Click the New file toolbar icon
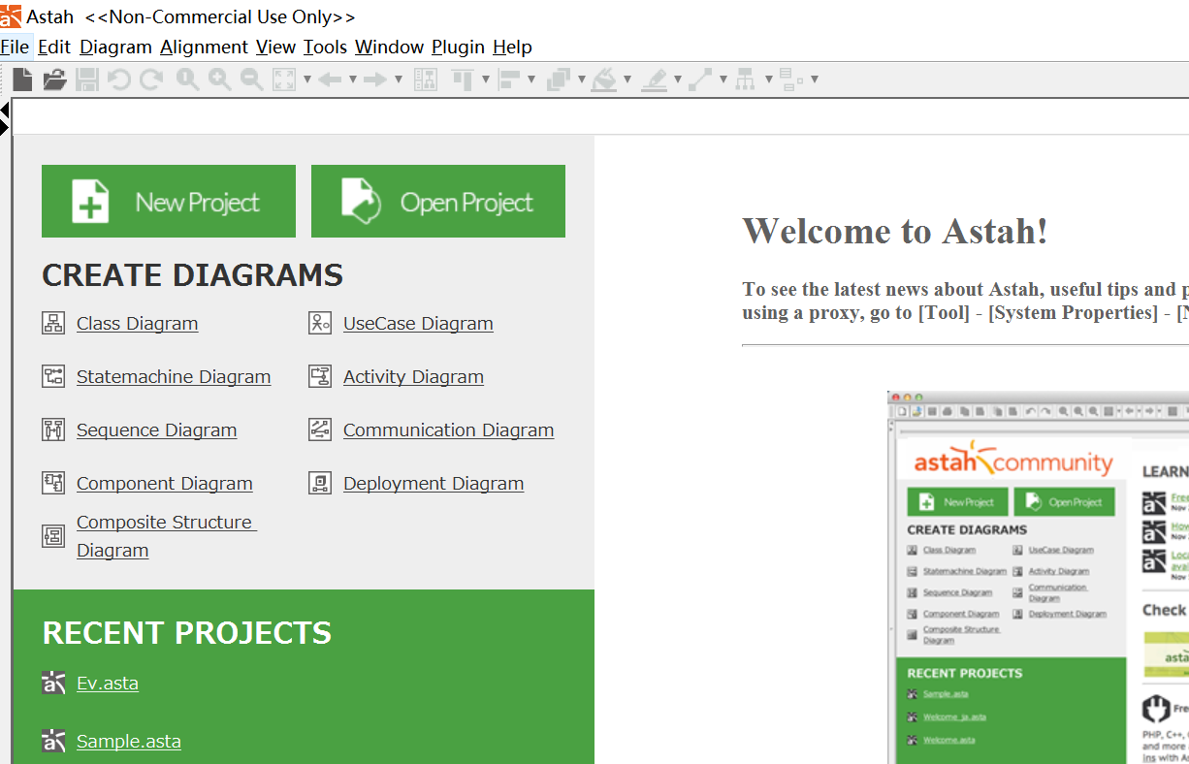Screen dimensions: 1189x764 click(22, 80)
